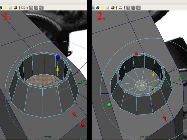Click yellow Y-axis arrow in panel 1

click(x=57, y=69)
